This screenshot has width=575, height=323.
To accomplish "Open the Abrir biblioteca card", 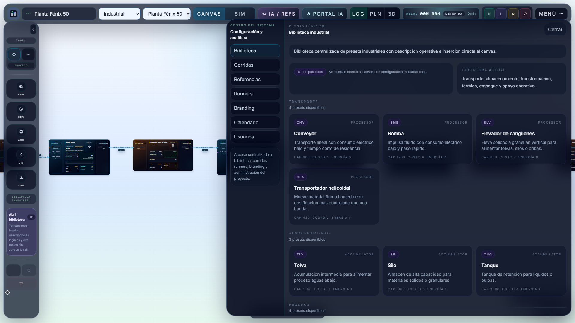I will [21, 232].
